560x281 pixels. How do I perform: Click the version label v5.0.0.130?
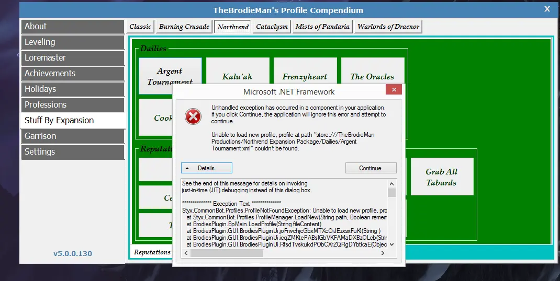pyautogui.click(x=73, y=253)
